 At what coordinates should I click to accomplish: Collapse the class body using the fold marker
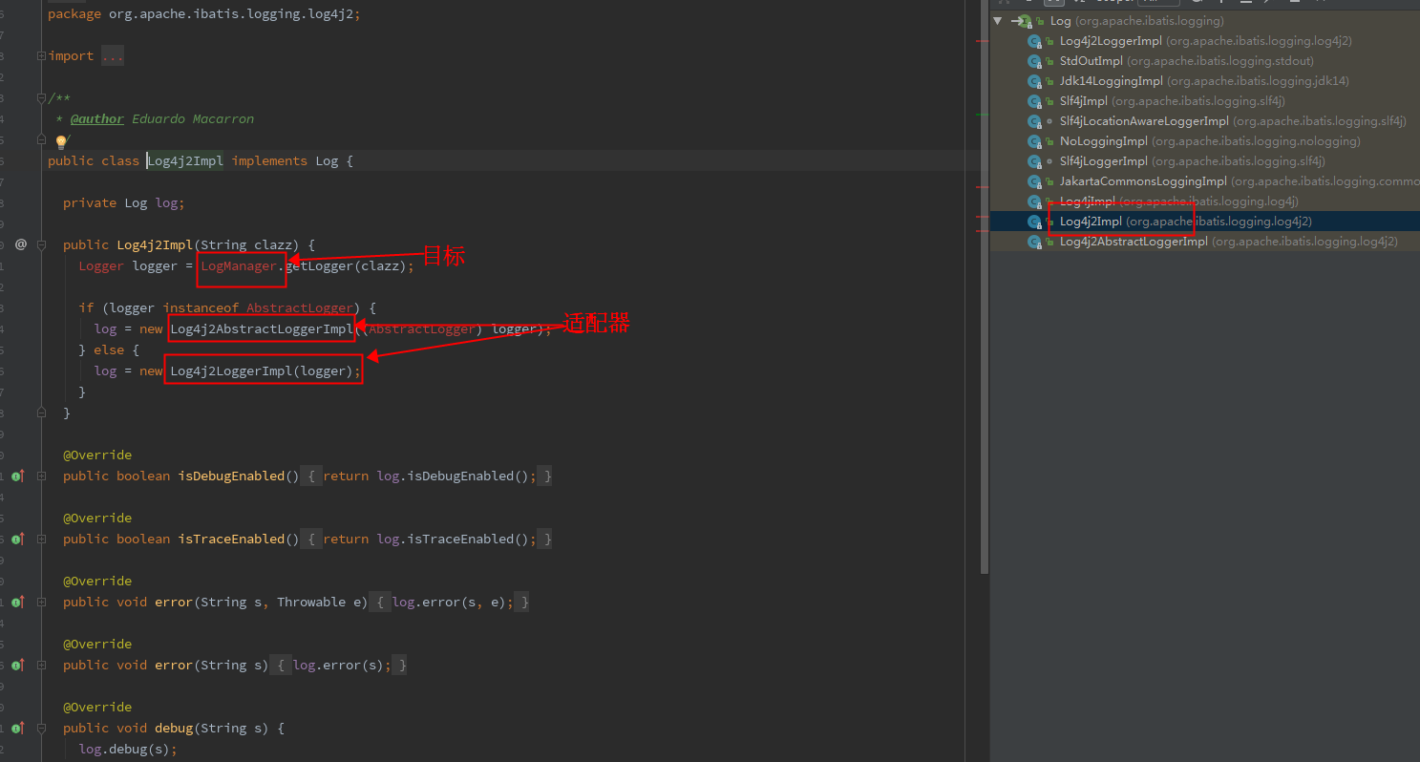40,139
